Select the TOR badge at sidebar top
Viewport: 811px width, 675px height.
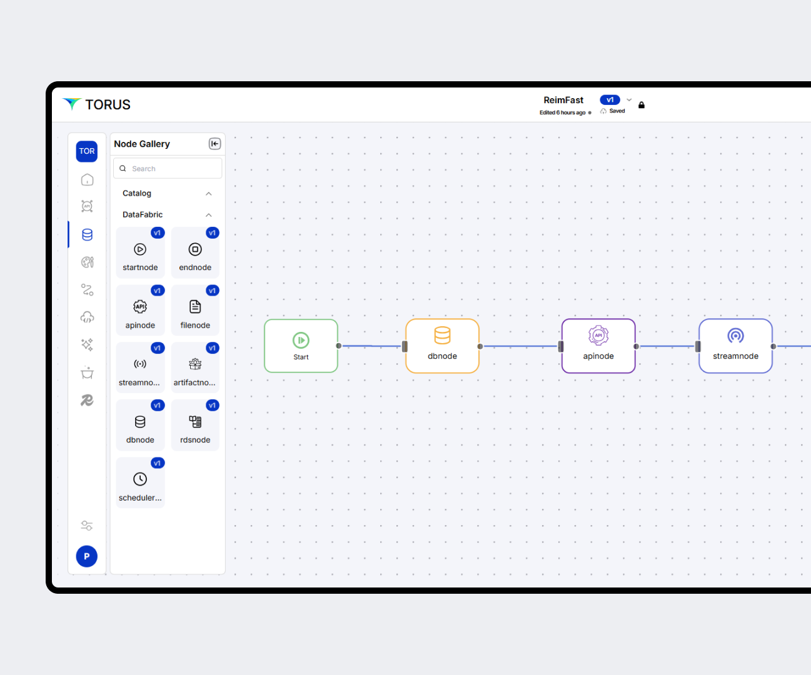tap(87, 151)
